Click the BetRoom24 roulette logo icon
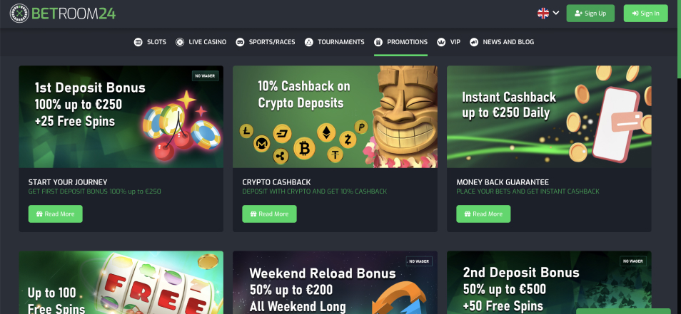Image resolution: width=681 pixels, height=314 pixels. click(x=19, y=14)
